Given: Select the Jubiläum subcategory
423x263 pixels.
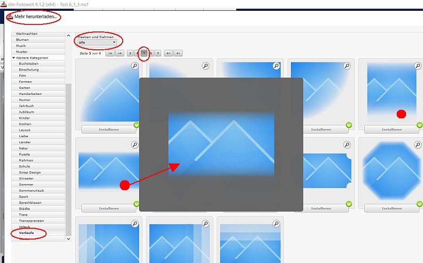Looking at the screenshot, I should (39, 112).
